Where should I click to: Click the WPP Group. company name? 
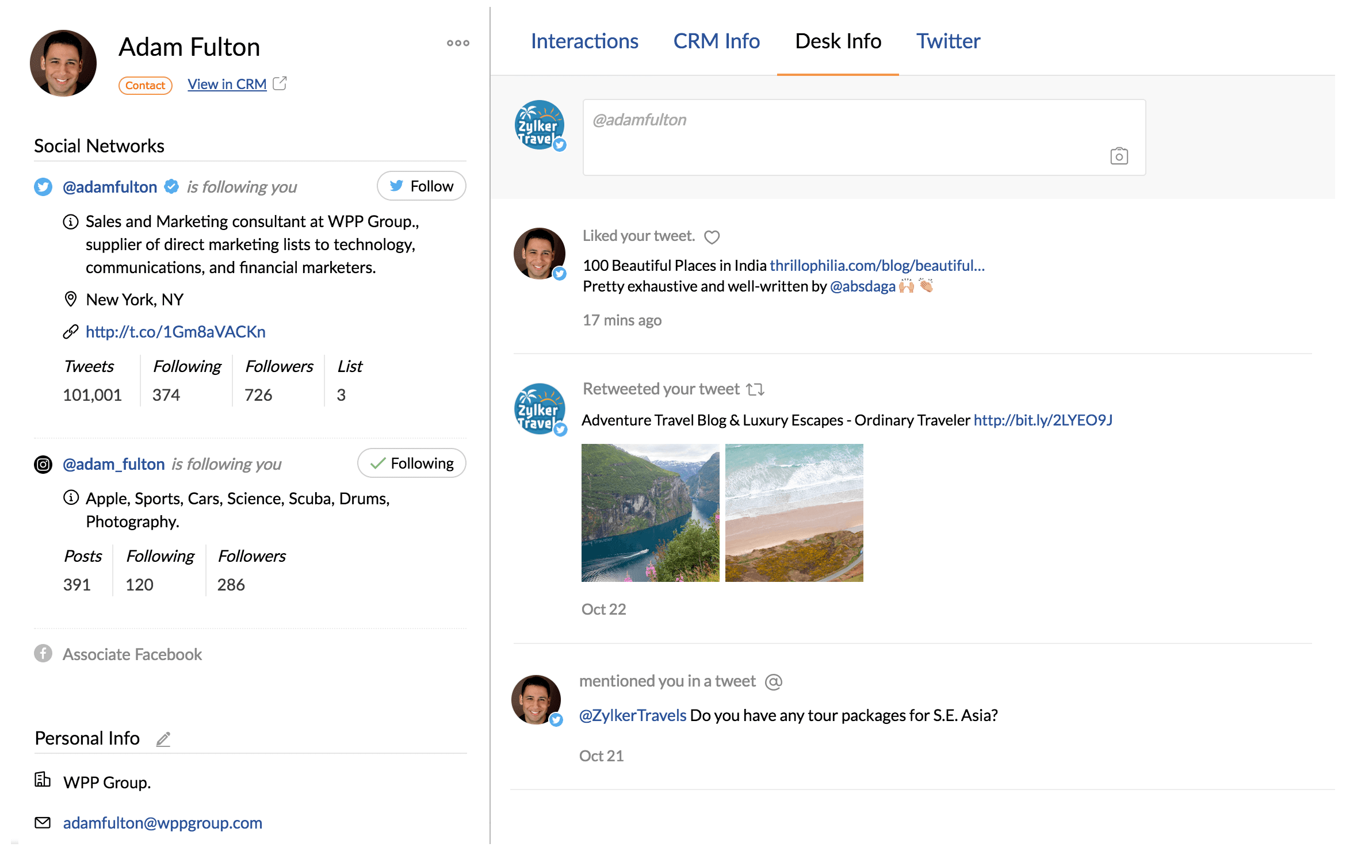click(107, 783)
